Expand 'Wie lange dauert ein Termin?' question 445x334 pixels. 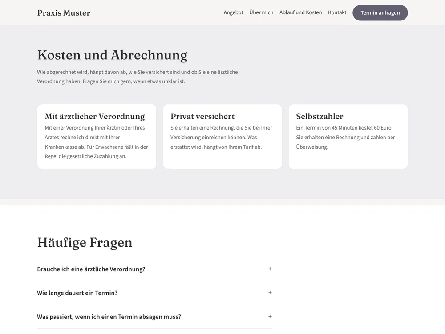[155, 293]
